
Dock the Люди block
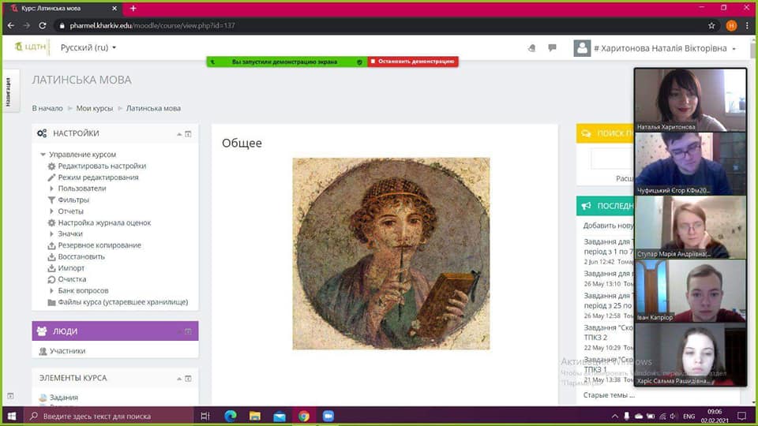pos(188,331)
